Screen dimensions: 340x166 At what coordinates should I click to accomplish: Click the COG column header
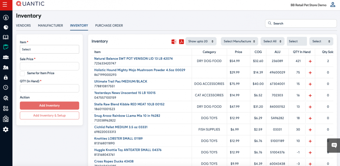point(258,52)
